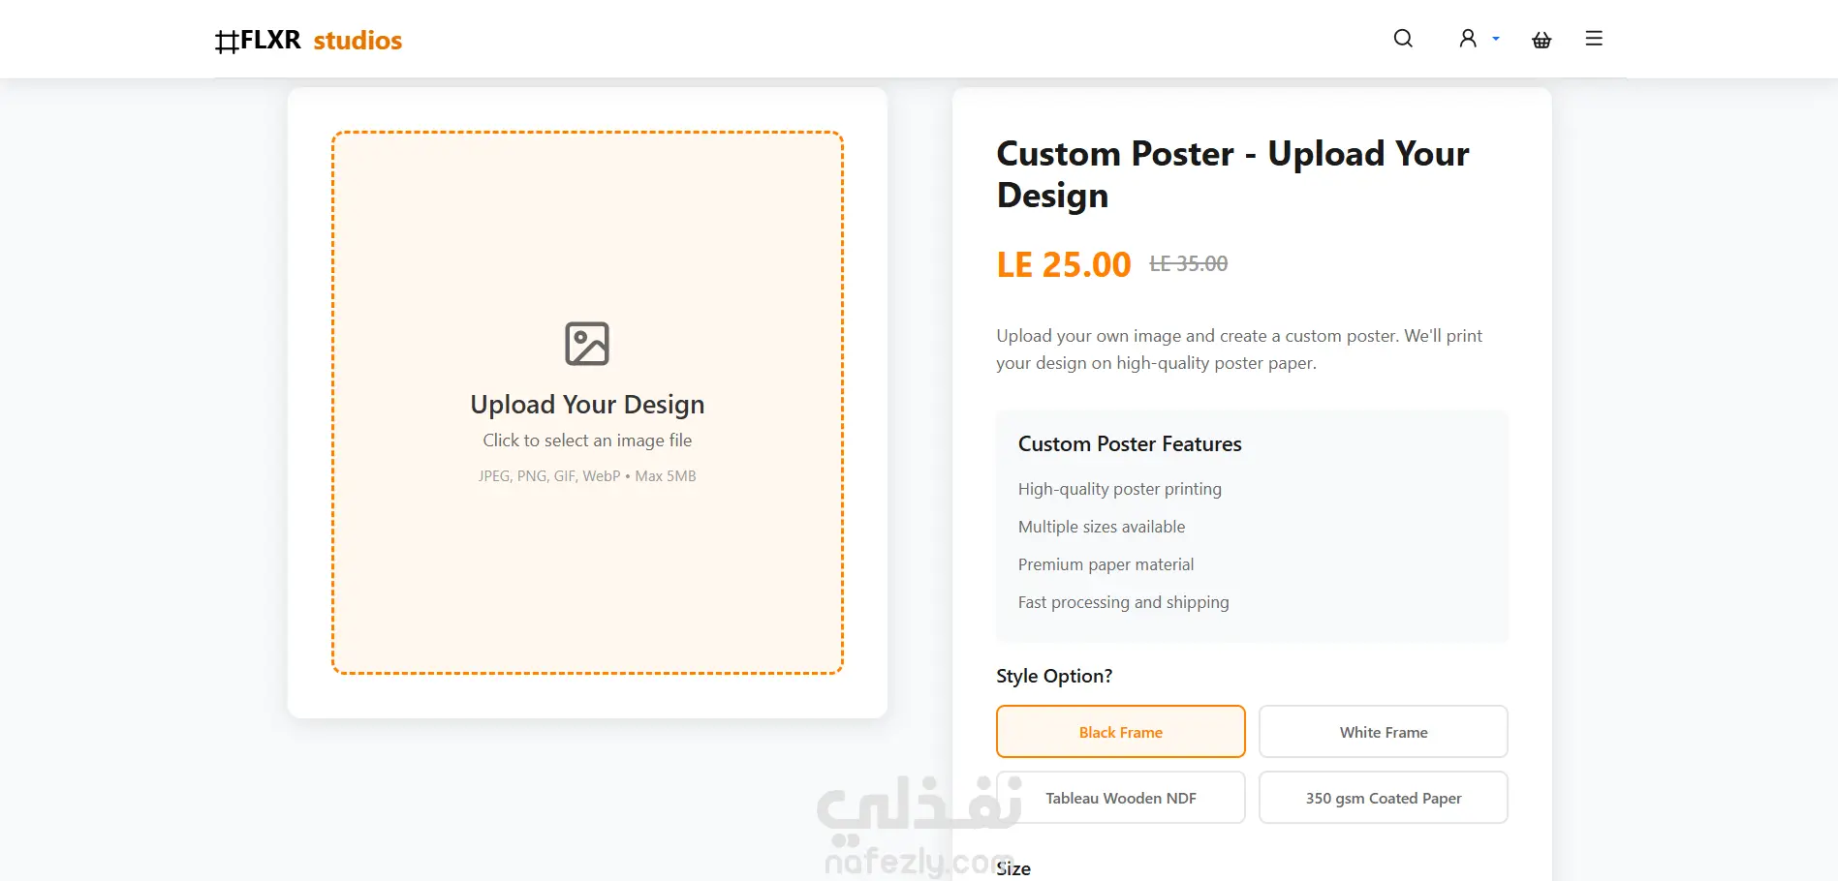The height and width of the screenshot is (881, 1838).
Task: Click the 'Upload Your Design' drop zone heading
Action: 587,405
